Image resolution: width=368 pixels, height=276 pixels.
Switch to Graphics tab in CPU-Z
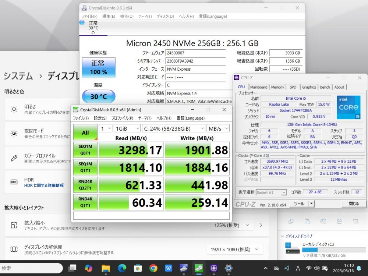point(309,87)
